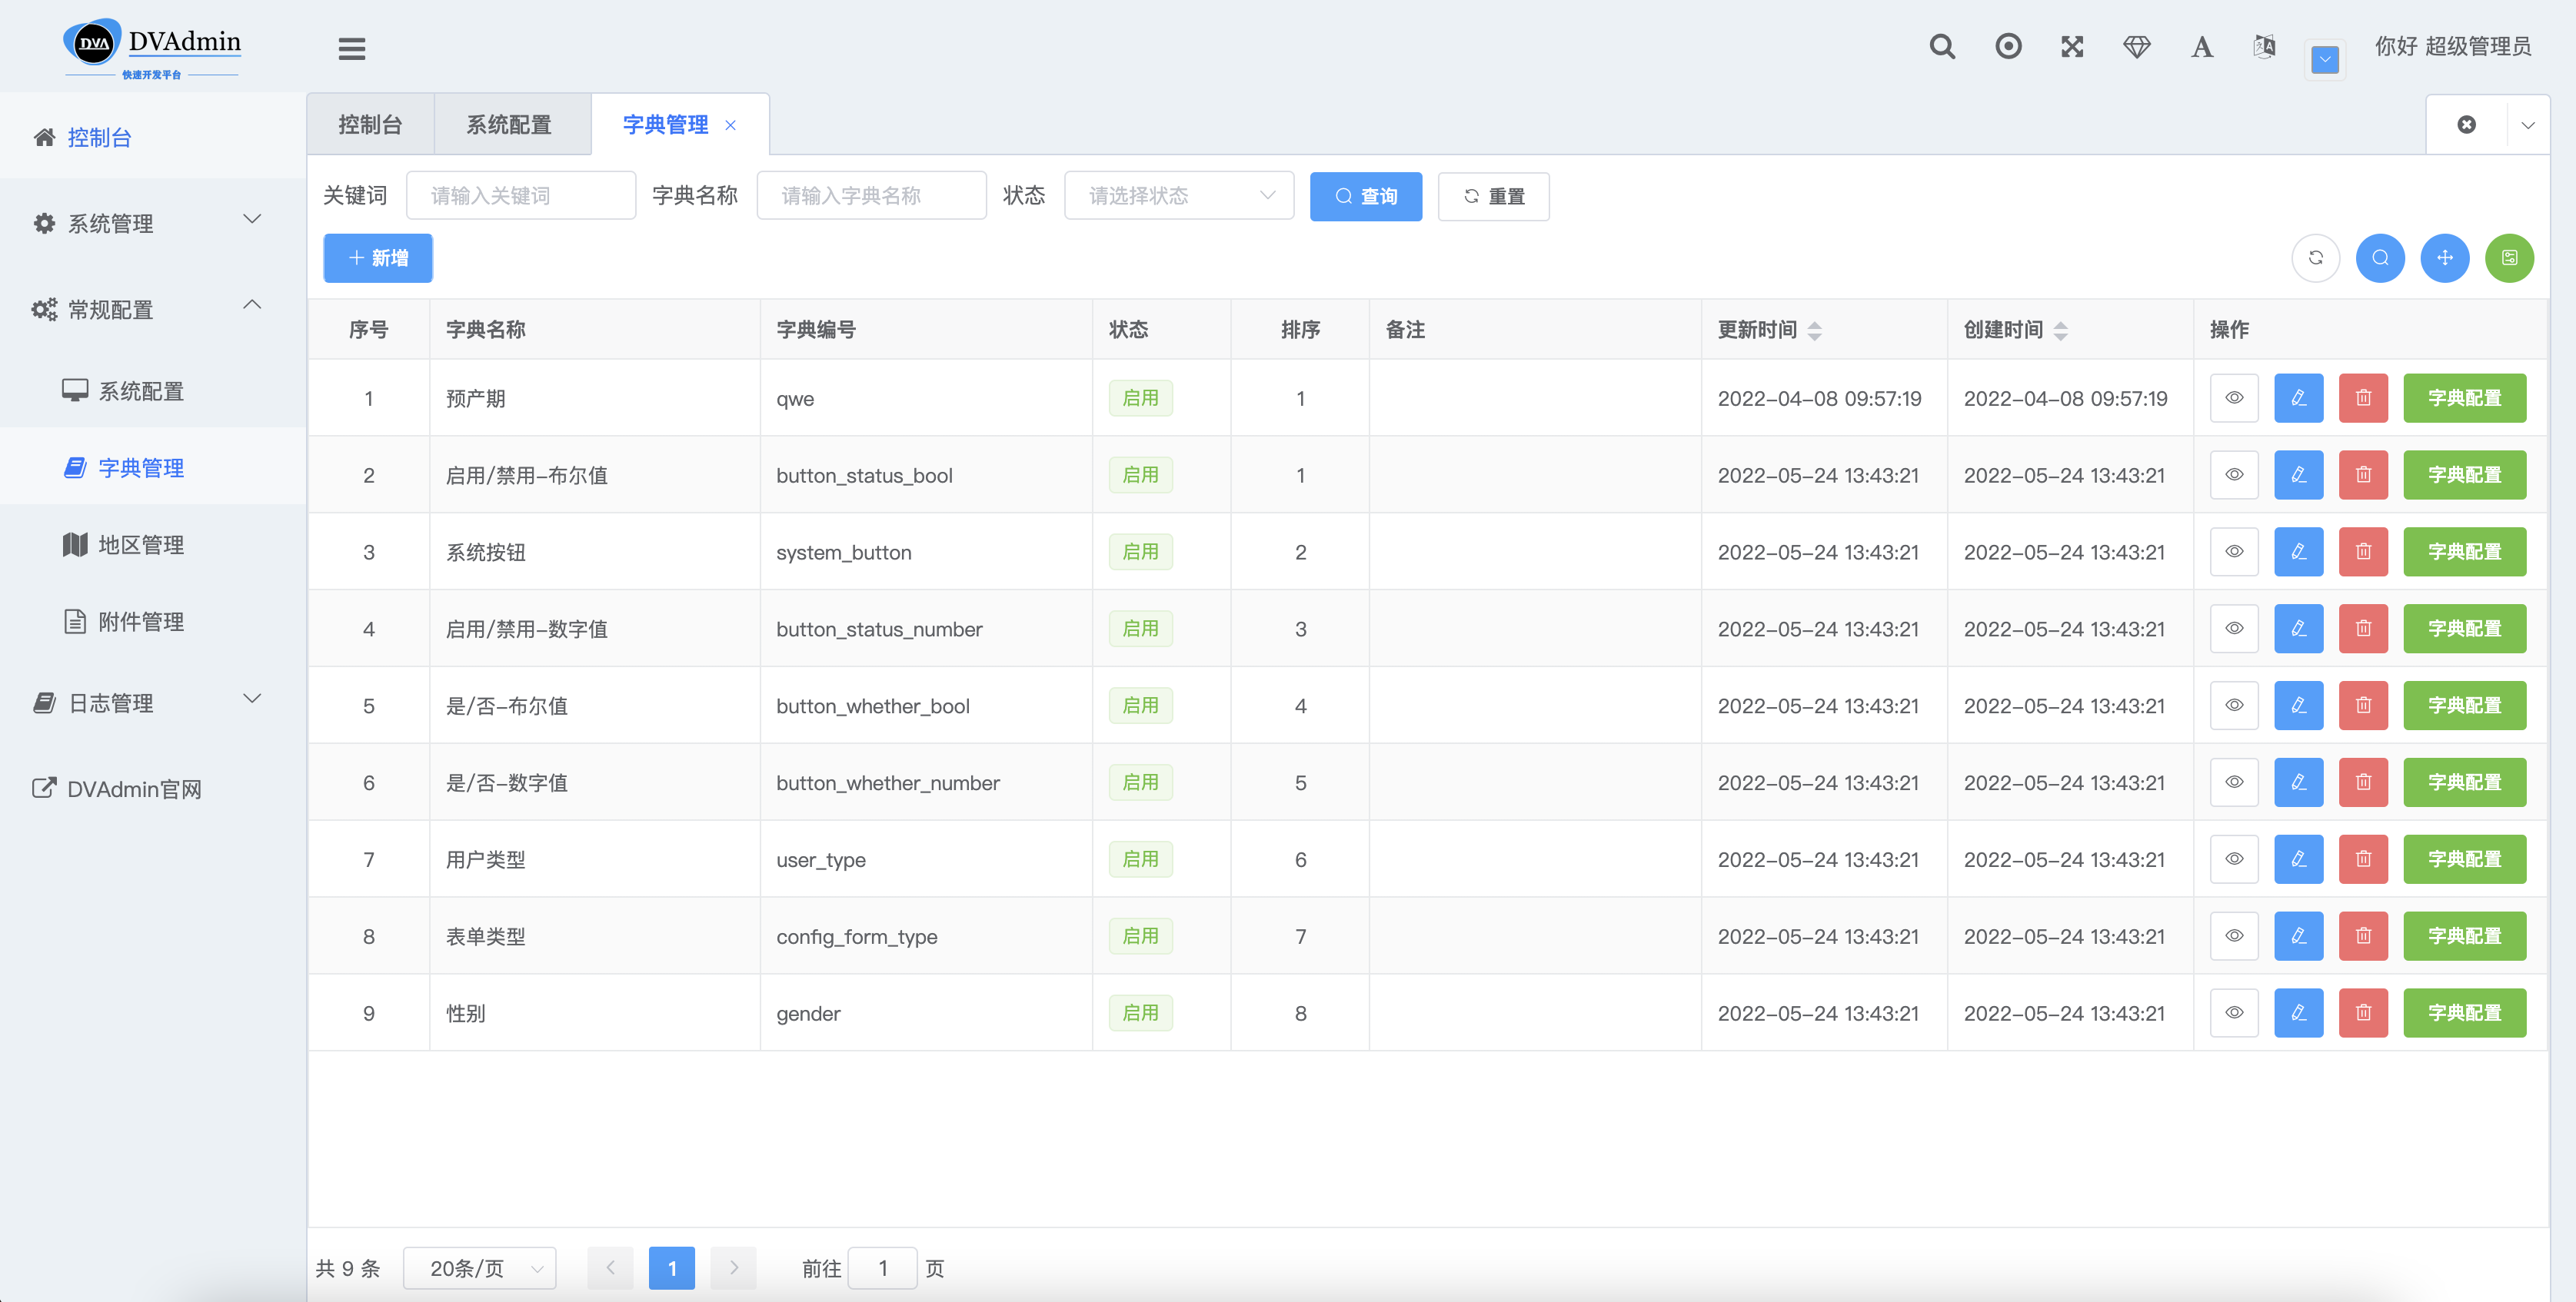This screenshot has width=2576, height=1302.
Task: Change font size with the A icon
Action: pyautogui.click(x=2201, y=47)
